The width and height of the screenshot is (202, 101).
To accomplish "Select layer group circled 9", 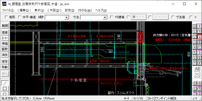I will point(200,89).
